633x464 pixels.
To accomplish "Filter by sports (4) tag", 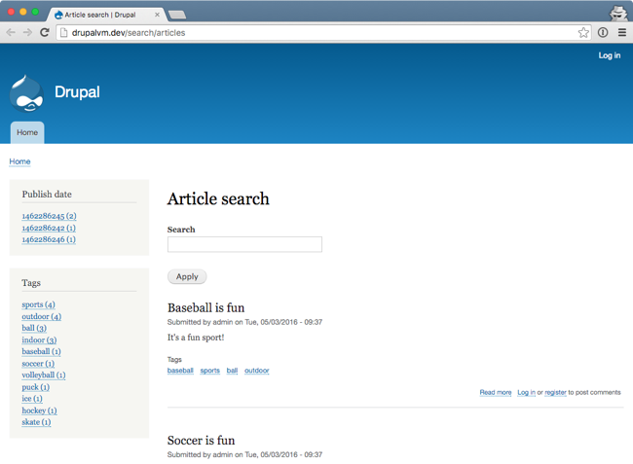I will pyautogui.click(x=38, y=304).
